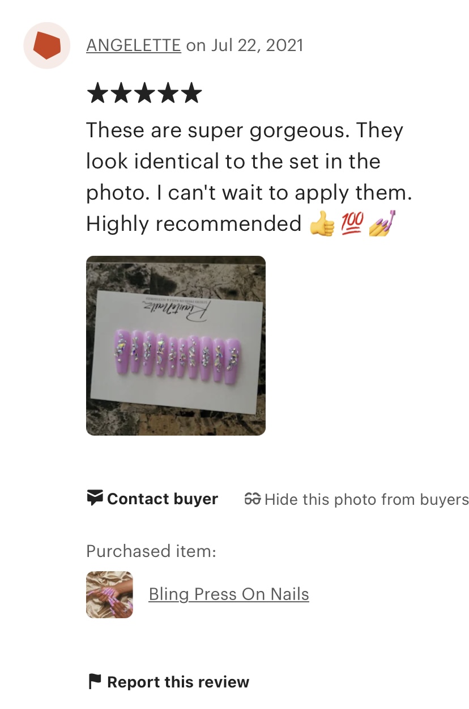Viewport: 469px width, 709px height.
Task: Click the review text about gorgeous nails
Action: [249, 177]
